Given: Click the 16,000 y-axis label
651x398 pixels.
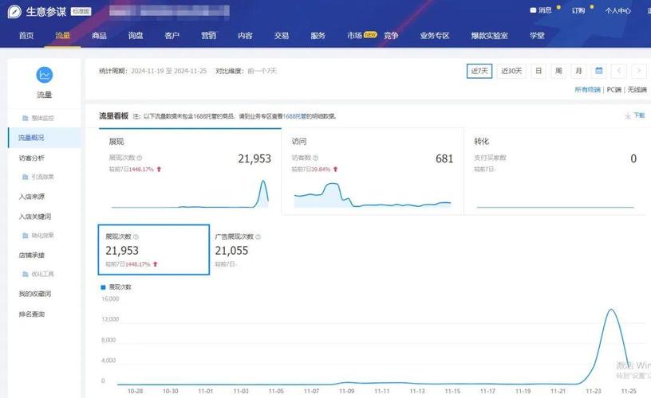Looking at the screenshot, I should click(110, 298).
